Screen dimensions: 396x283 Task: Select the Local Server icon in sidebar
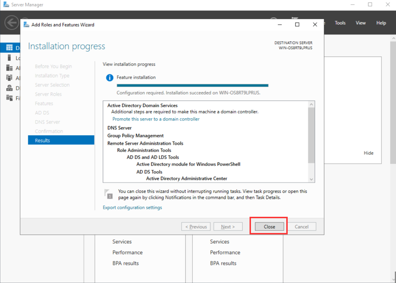click(x=10, y=58)
